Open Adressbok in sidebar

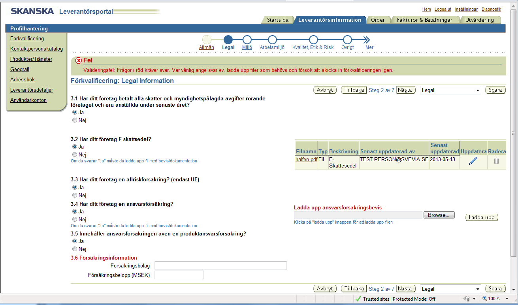point(23,80)
